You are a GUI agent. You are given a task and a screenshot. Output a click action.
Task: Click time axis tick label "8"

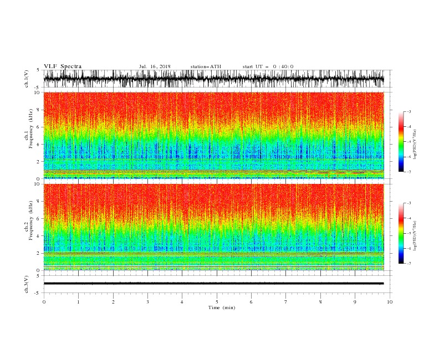[320, 302]
